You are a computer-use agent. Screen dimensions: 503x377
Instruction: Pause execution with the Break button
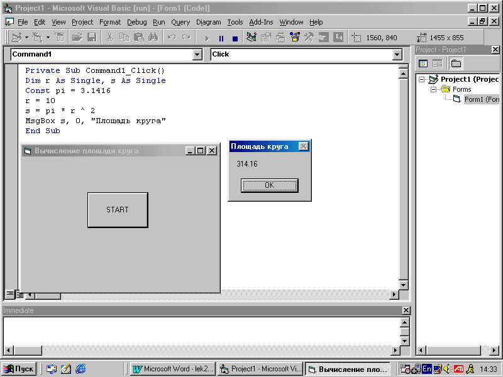pos(221,38)
